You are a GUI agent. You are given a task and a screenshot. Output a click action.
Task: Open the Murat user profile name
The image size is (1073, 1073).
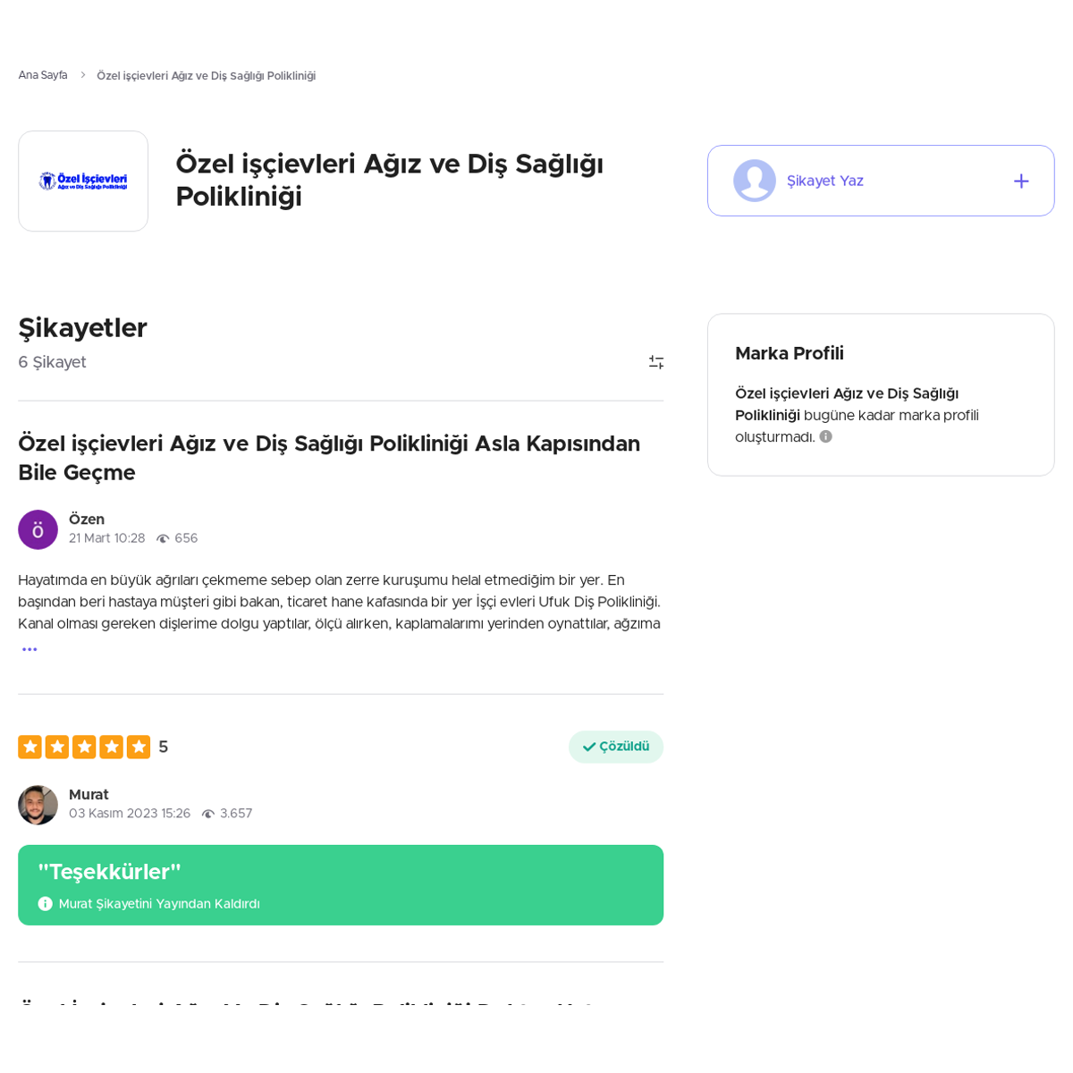(x=89, y=795)
